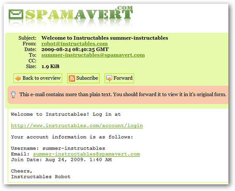Click the Email address link in message body
The image size is (235, 191).
(x=87, y=154)
